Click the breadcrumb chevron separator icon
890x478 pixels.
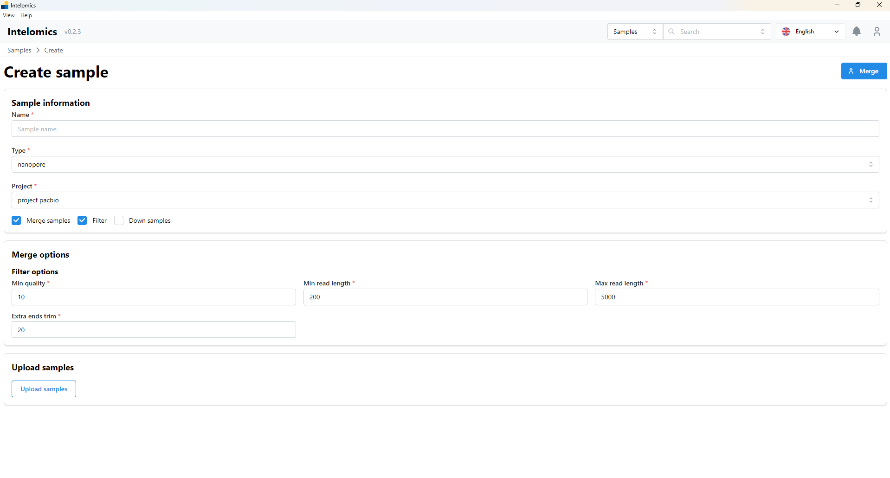[38, 50]
